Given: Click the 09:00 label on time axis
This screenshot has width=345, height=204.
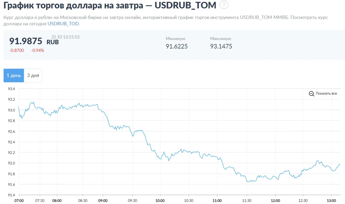Looking at the screenshot, I should pyautogui.click(x=103, y=201).
